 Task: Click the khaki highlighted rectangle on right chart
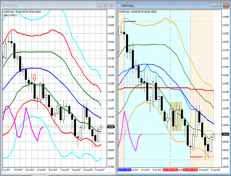click(x=176, y=116)
